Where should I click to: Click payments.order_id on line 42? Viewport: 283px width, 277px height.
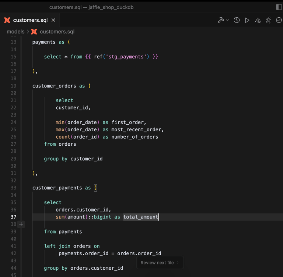84,253
